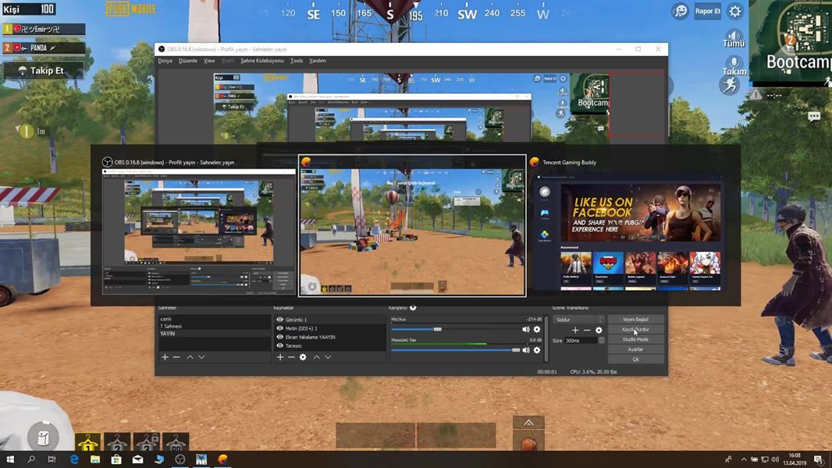Open Tools menu in OBS

[297, 60]
